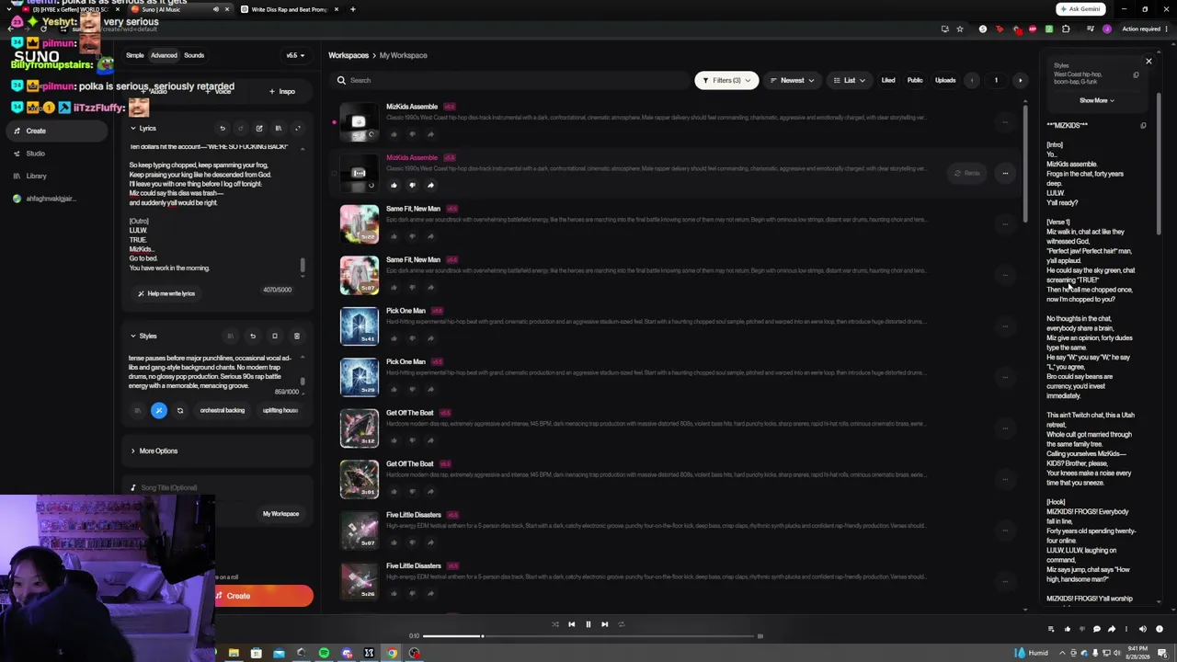The width and height of the screenshot is (1177, 662).
Task: Open the My Workspace selector
Action: point(280,514)
